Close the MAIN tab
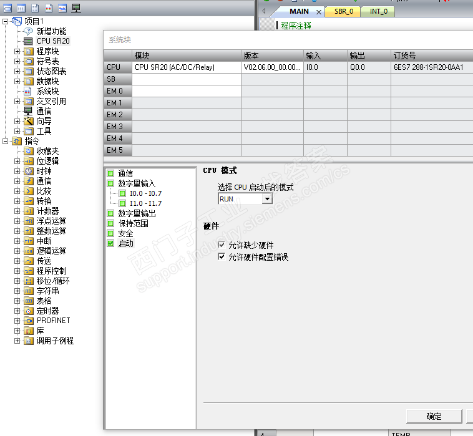The width and height of the screenshot is (473, 436). coord(318,12)
